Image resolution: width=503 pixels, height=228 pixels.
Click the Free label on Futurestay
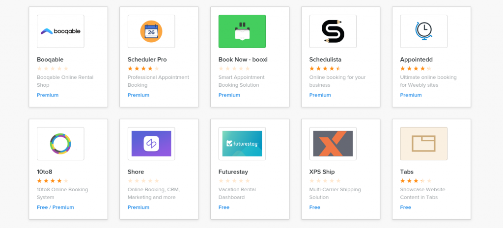coord(224,207)
